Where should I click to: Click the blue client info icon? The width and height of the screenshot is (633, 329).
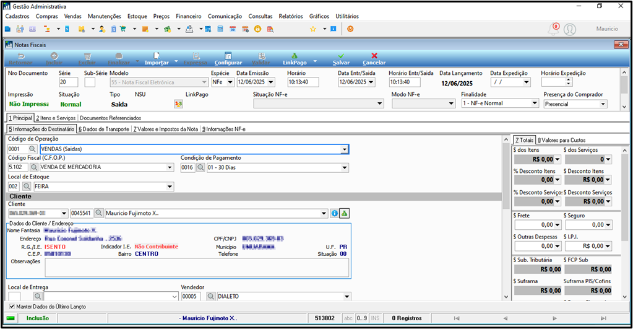coord(335,213)
